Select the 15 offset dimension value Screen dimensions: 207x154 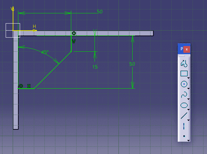click(95, 67)
